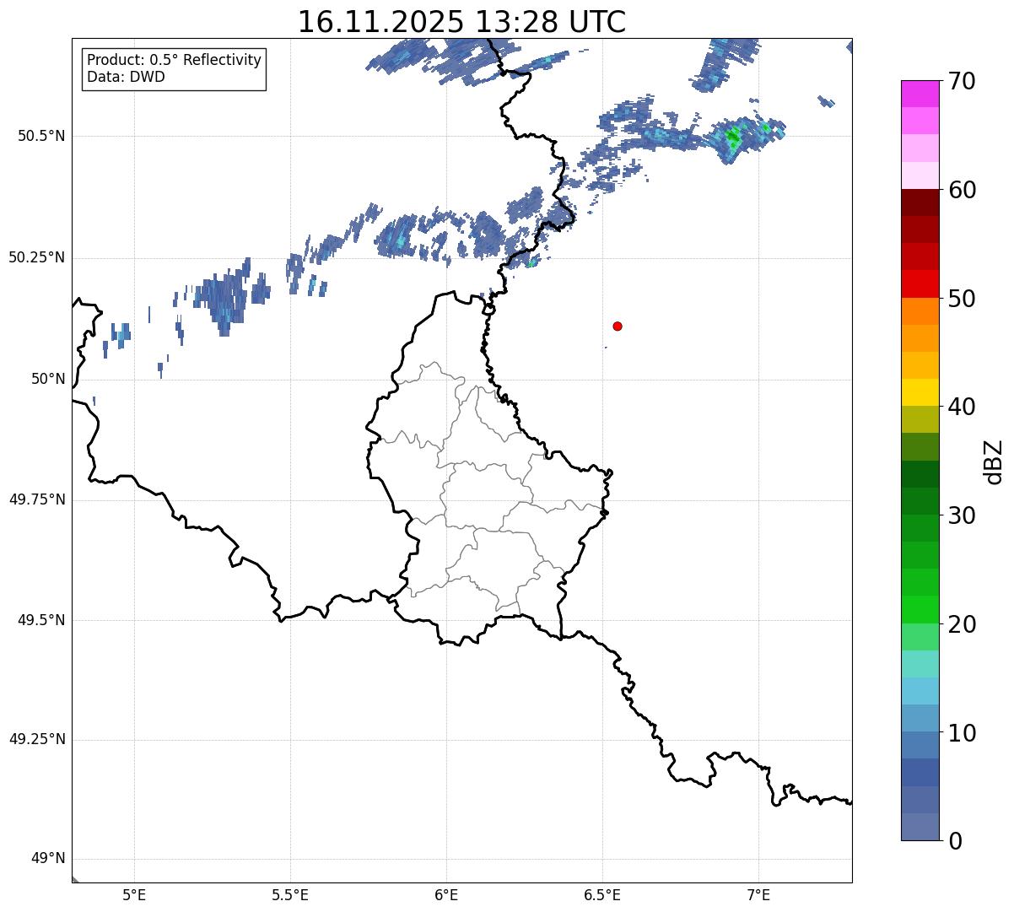
Task: Click the 49.75°N latitude label
Action: coord(36,499)
